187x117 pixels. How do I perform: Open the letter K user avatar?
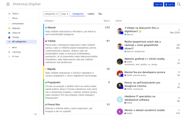[120, 112]
